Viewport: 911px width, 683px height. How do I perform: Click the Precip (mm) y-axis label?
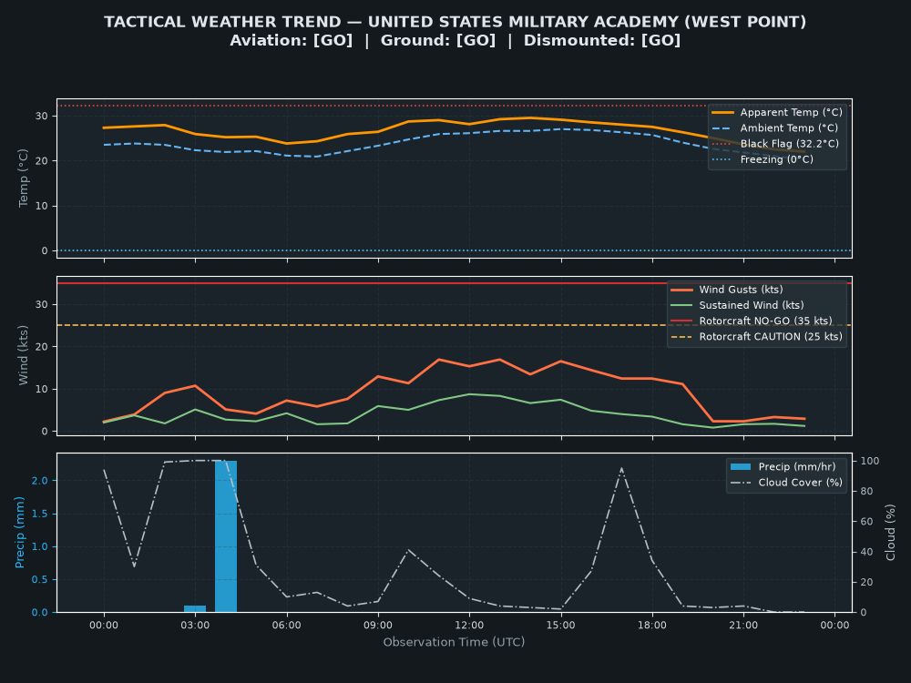[x=20, y=533]
